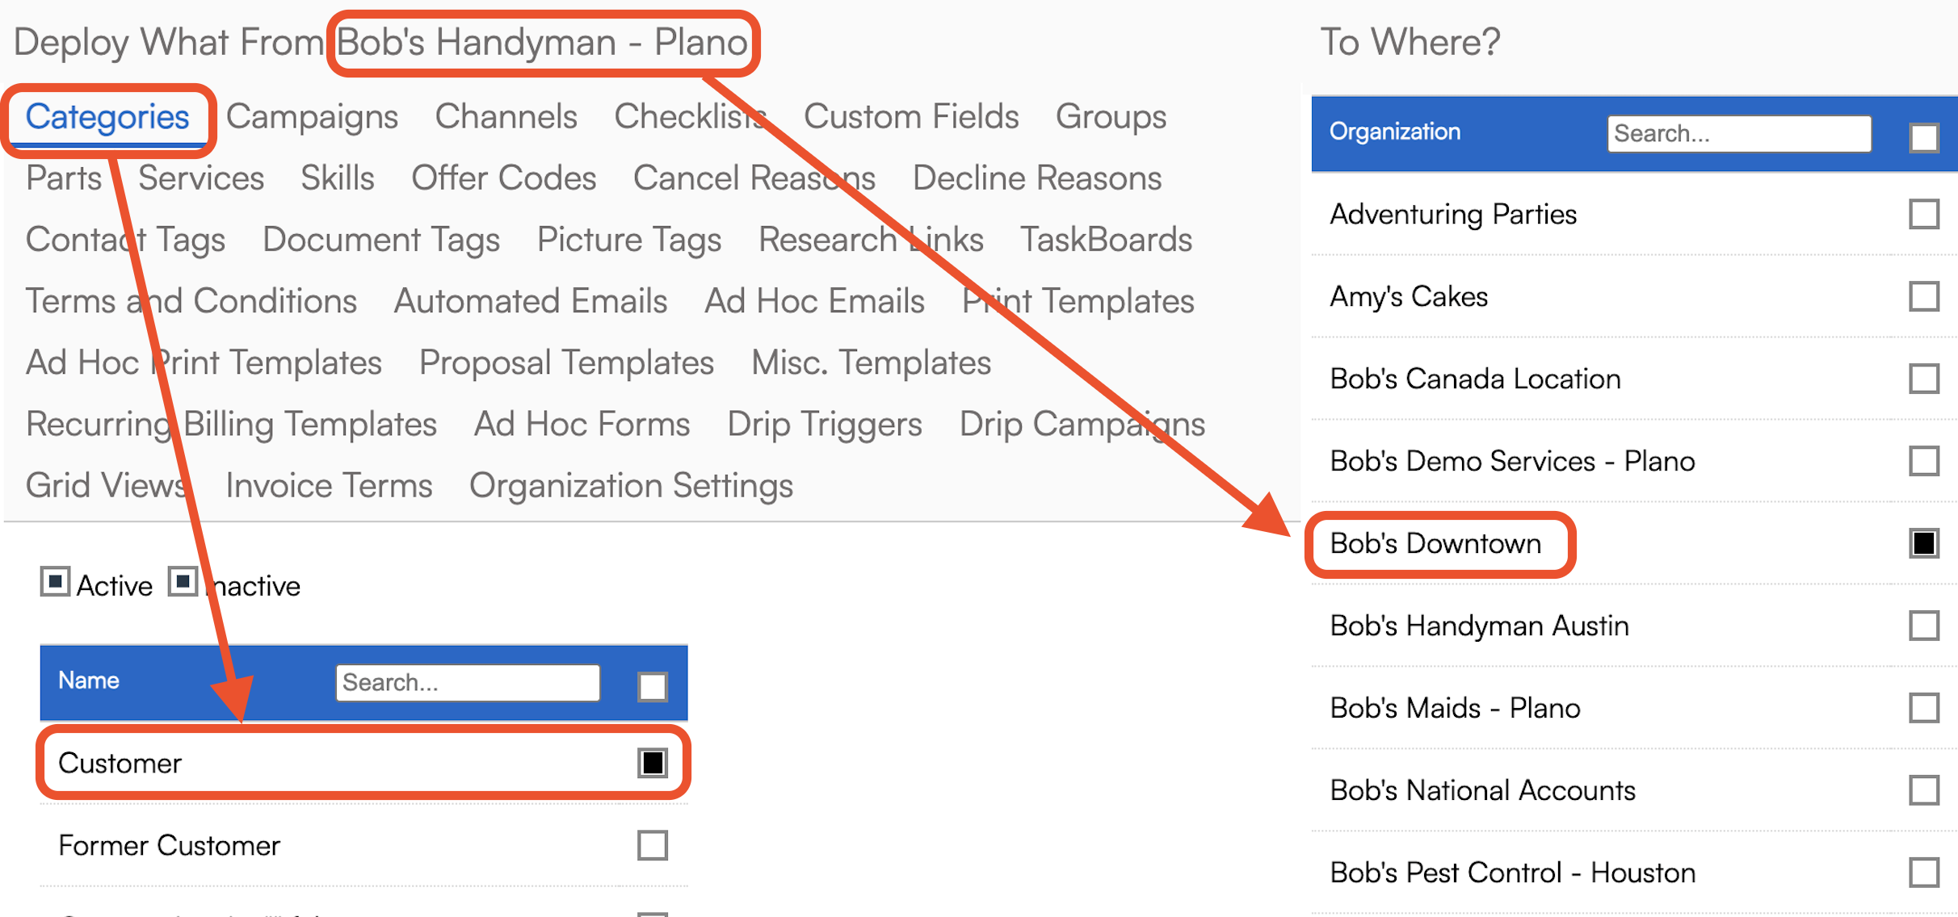1958x917 pixels.
Task: Check the Former Customer checkbox
Action: coord(653,845)
